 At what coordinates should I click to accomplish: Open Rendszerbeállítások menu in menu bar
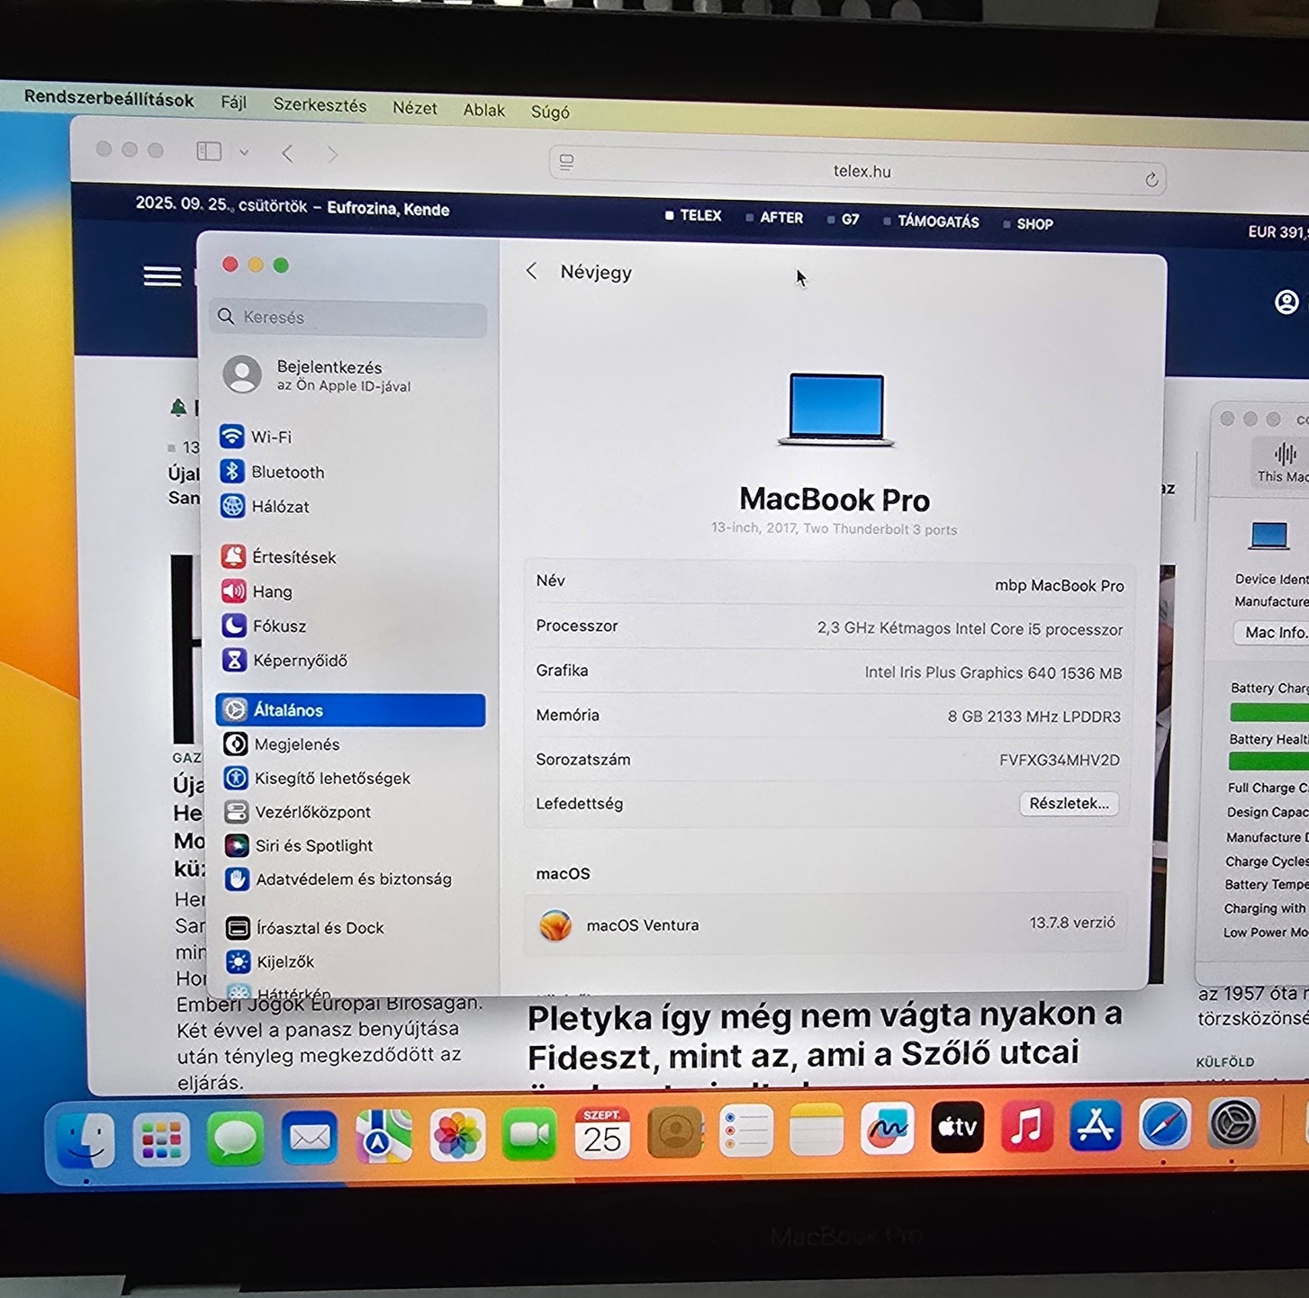click(x=109, y=98)
